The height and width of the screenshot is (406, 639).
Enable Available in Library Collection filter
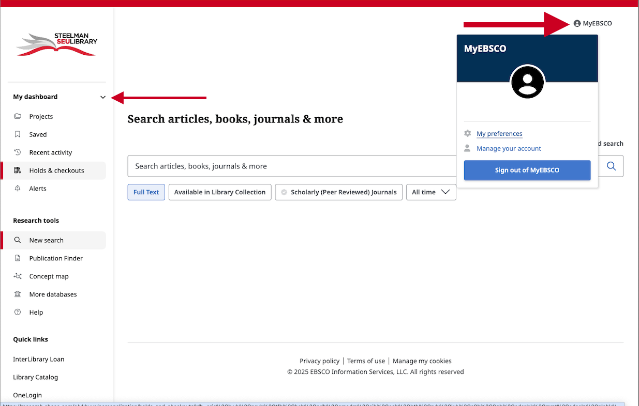pos(219,192)
